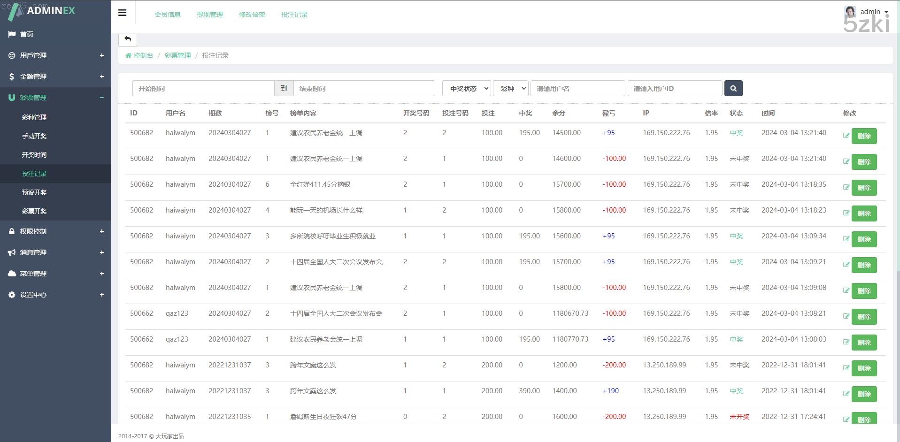Go to 预设开奖 in sidebar submenu
This screenshot has height=442, width=900.
[34, 192]
